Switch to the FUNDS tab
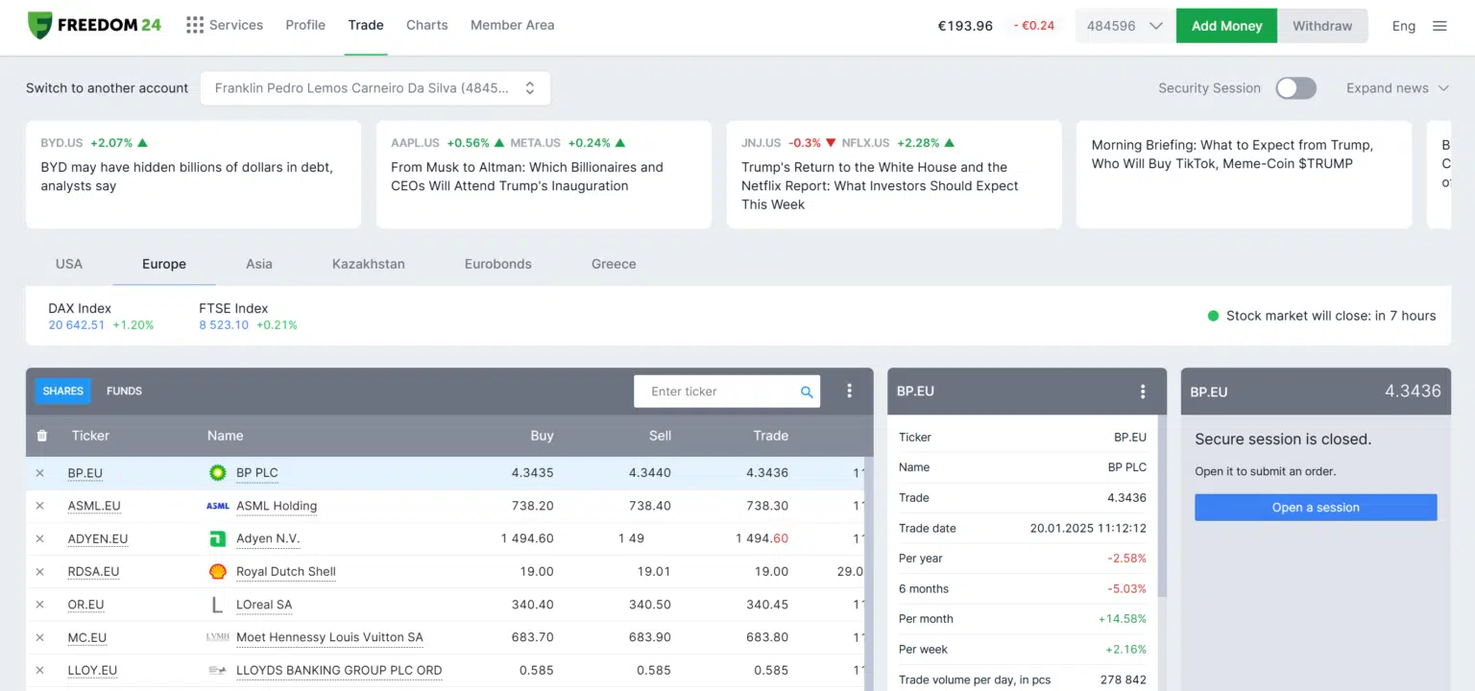 [x=124, y=391]
